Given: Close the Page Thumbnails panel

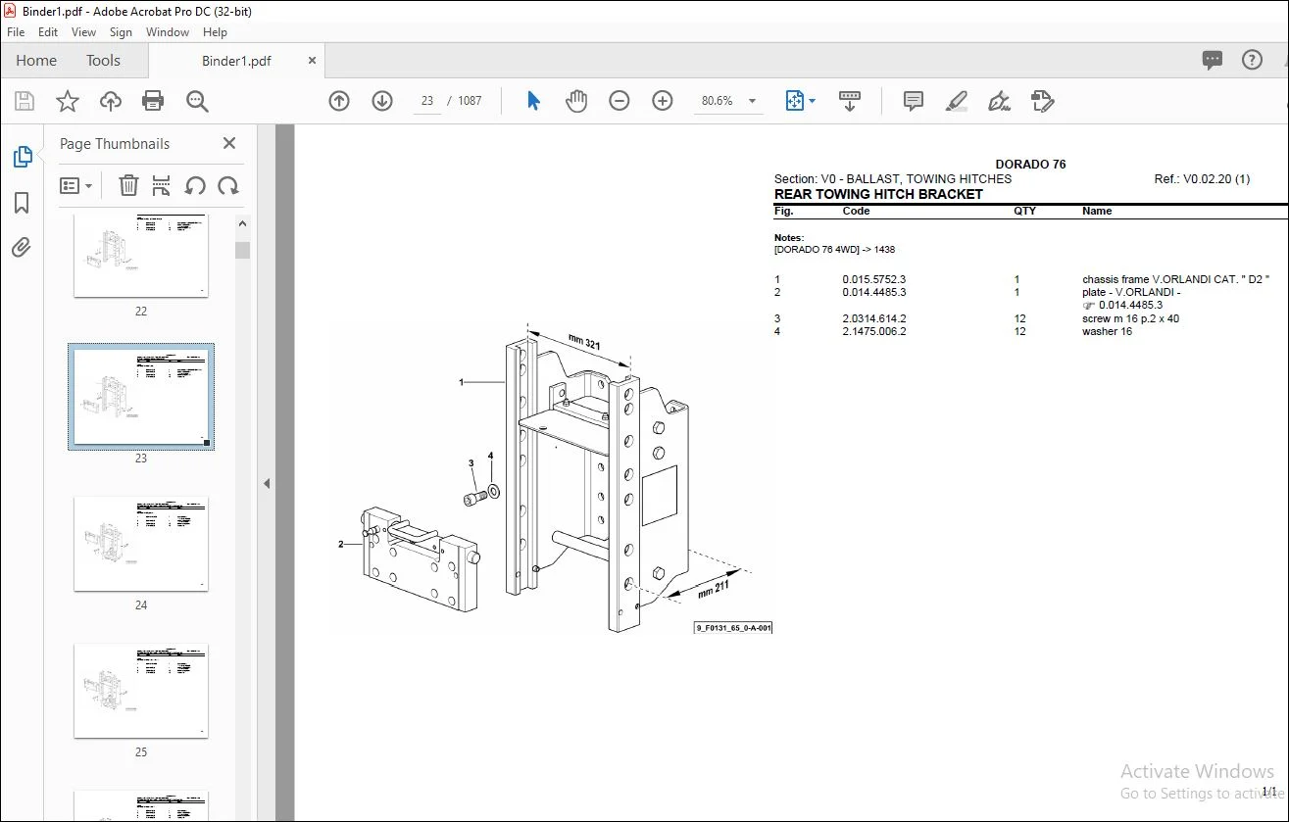Looking at the screenshot, I should [229, 143].
